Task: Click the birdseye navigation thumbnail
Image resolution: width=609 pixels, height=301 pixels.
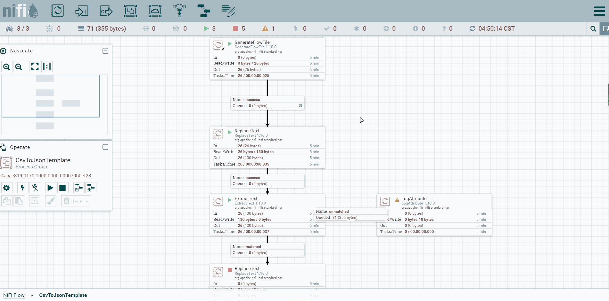Action: (51, 96)
